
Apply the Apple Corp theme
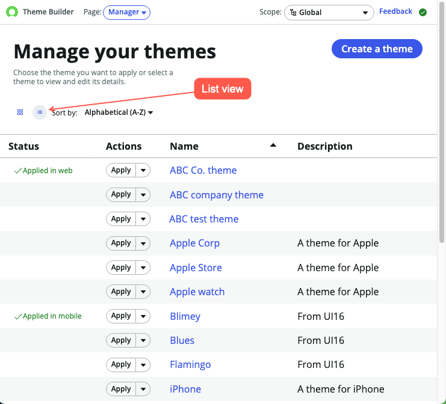coord(121,243)
